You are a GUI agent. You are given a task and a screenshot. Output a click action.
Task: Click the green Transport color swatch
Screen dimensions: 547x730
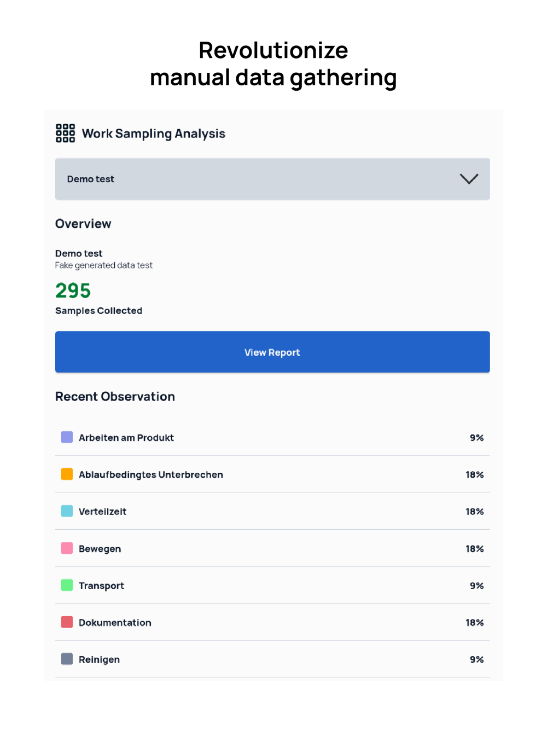coord(67,585)
